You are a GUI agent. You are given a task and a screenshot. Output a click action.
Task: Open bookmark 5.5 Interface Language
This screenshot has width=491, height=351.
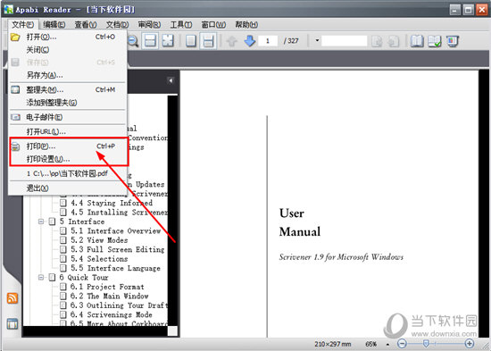tap(115, 268)
